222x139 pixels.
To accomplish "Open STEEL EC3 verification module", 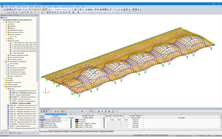I will 23,93.
